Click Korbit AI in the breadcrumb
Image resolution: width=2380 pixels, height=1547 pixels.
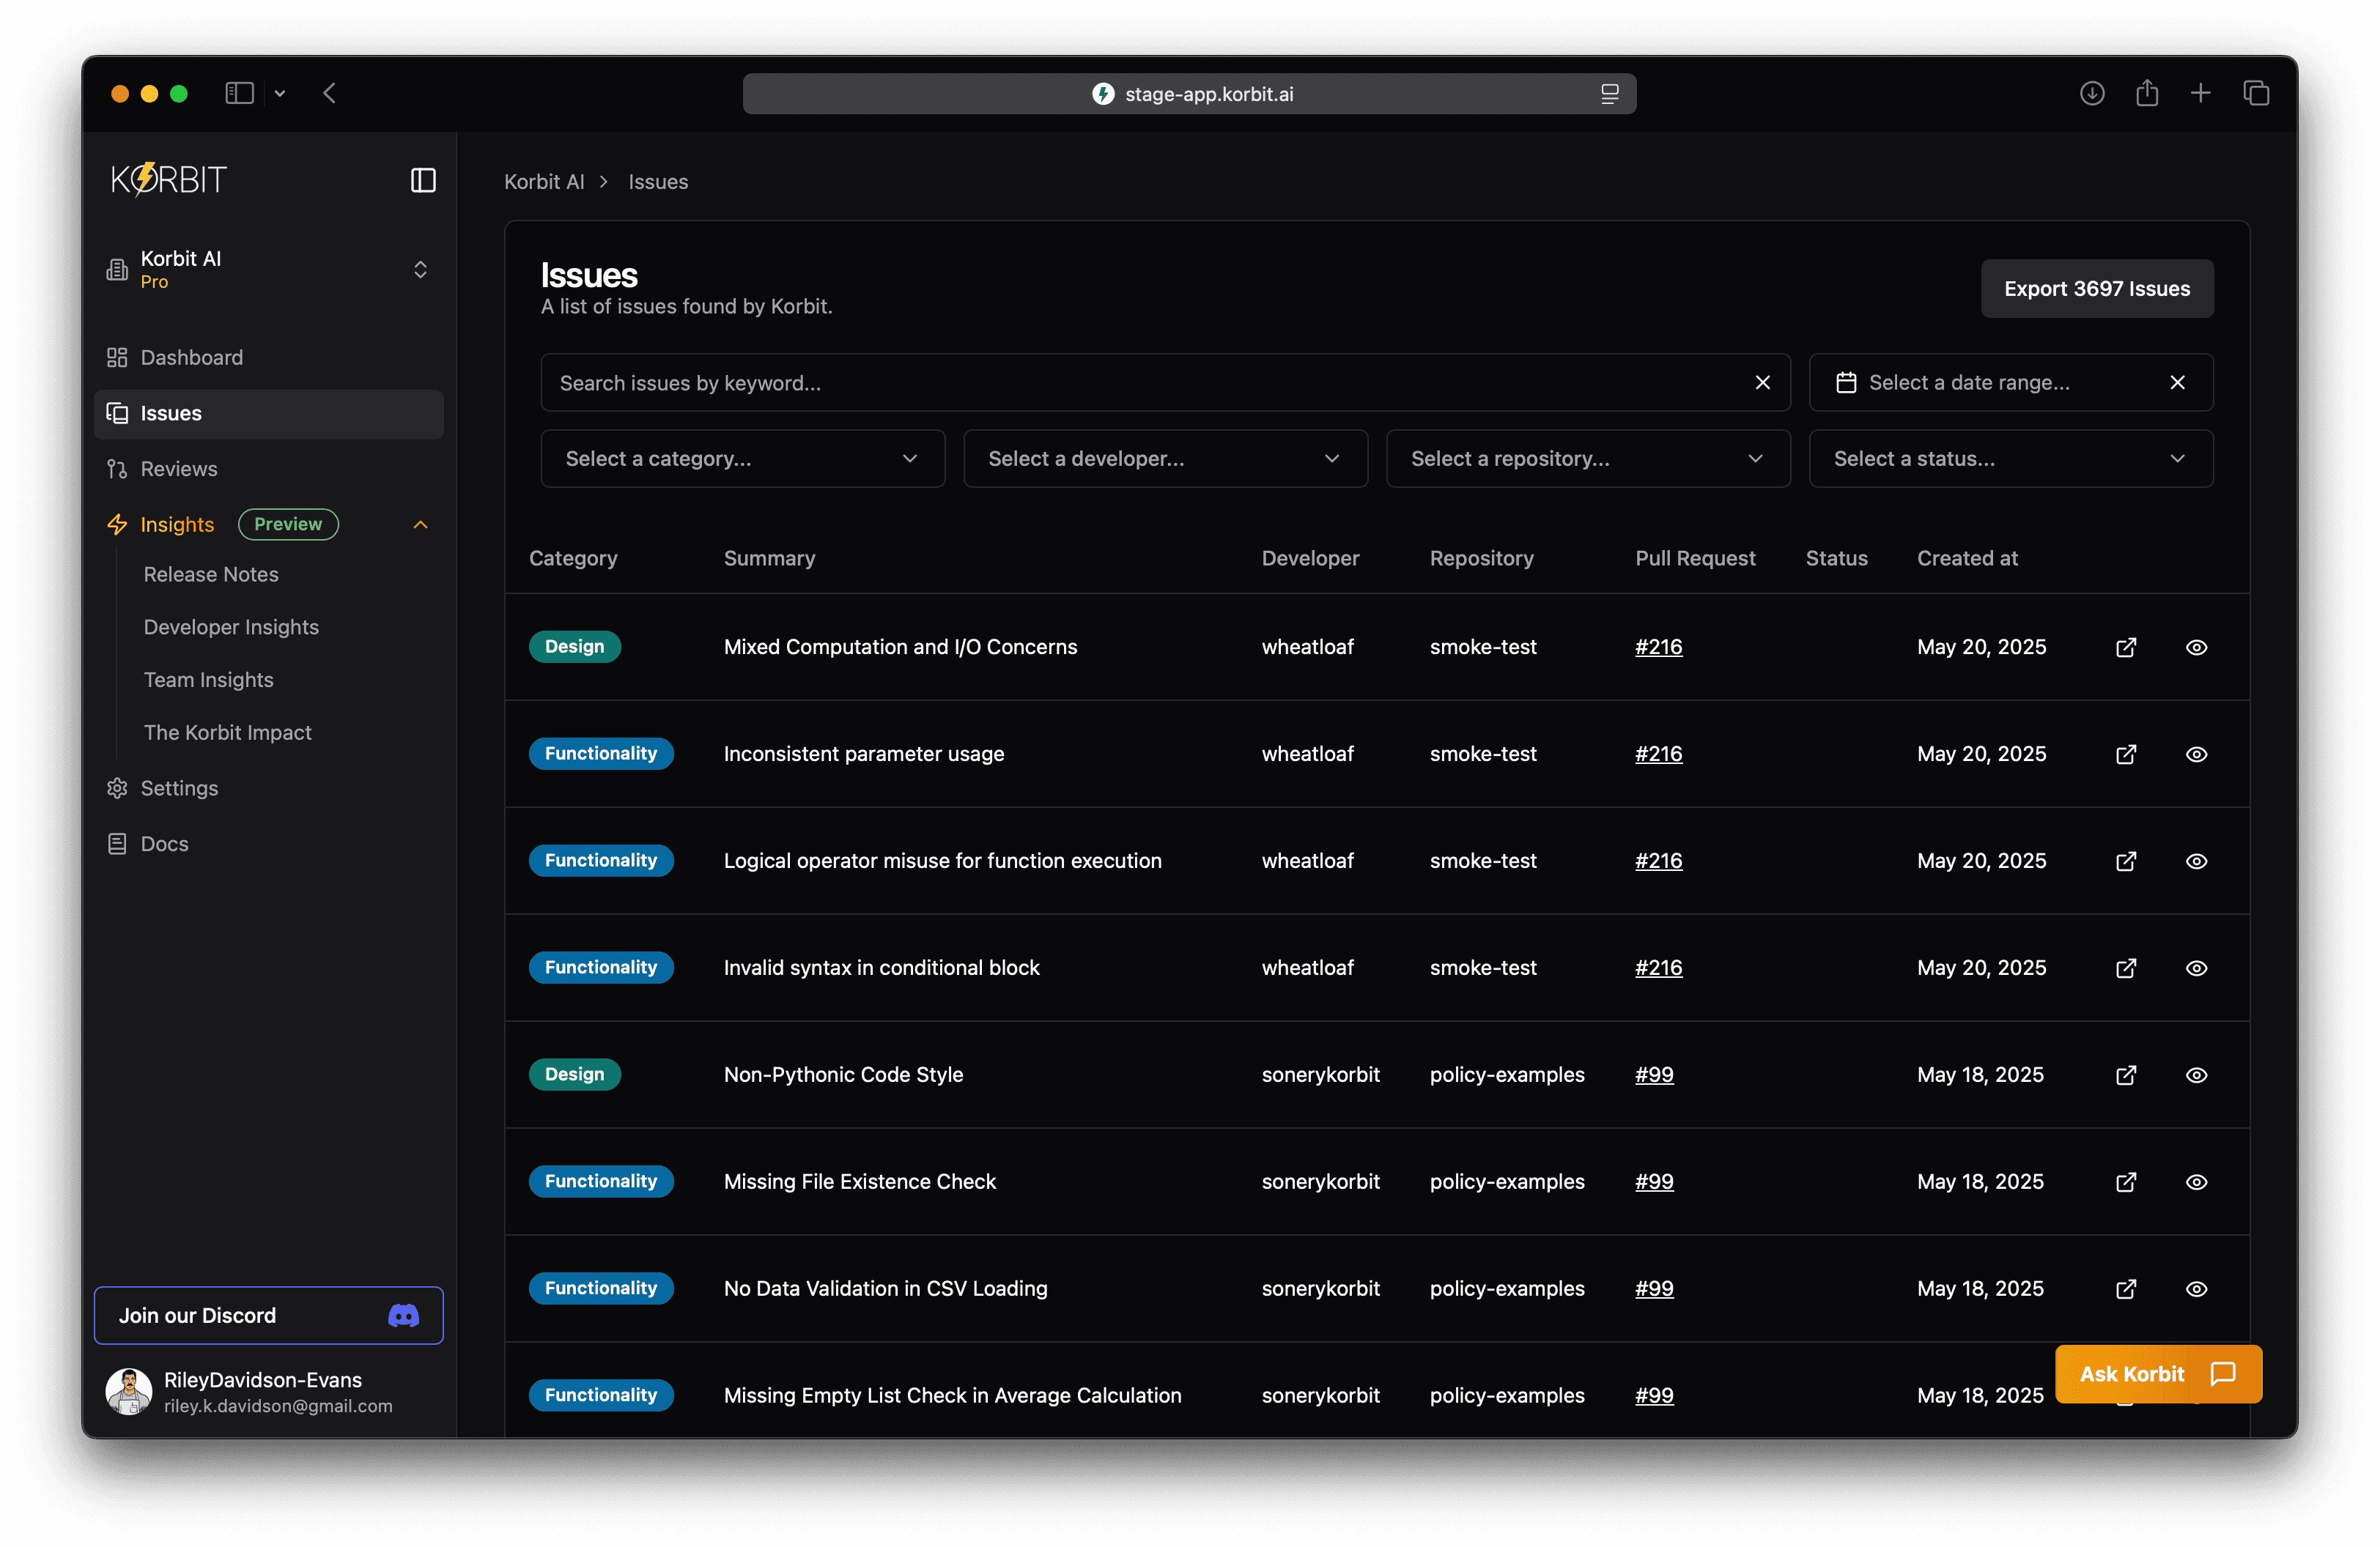click(544, 182)
